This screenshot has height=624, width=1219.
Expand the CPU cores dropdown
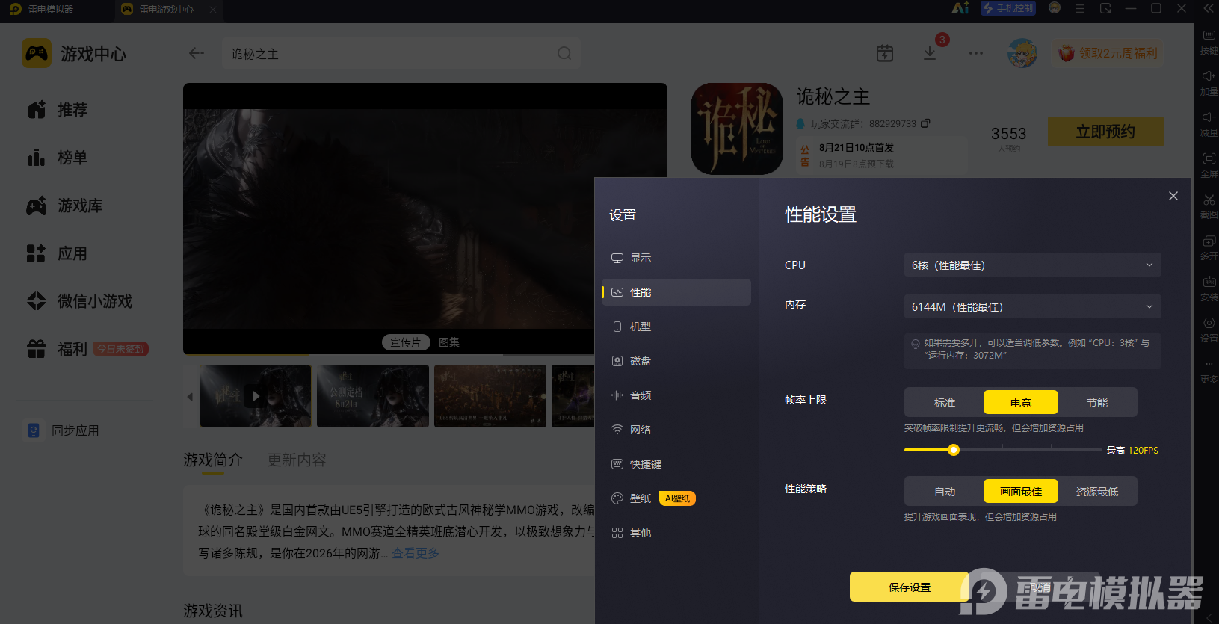tap(1032, 265)
